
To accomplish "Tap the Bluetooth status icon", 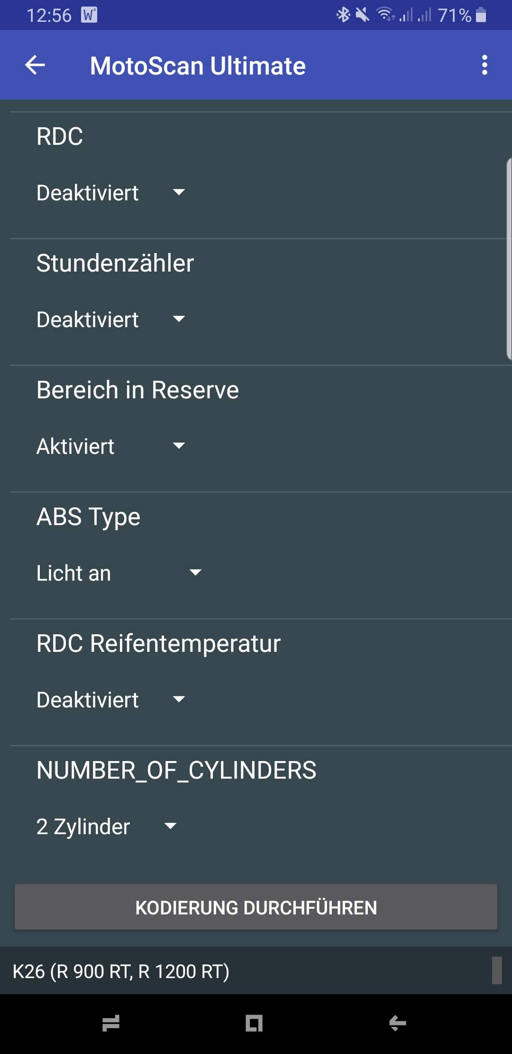I will click(x=343, y=15).
